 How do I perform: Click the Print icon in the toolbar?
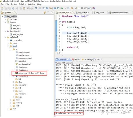coord(32,8)
